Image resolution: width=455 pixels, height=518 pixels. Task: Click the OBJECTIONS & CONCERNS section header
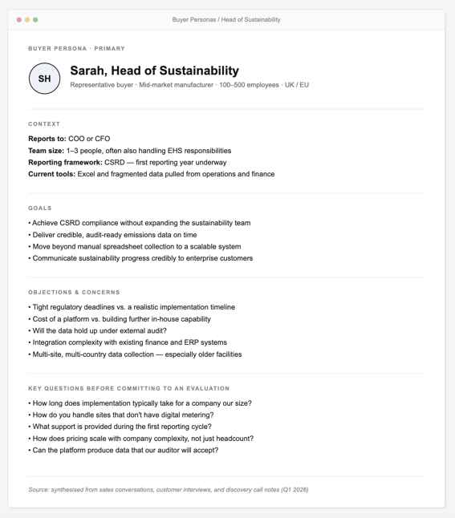click(x=74, y=293)
